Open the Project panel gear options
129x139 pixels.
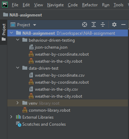click(x=114, y=25)
